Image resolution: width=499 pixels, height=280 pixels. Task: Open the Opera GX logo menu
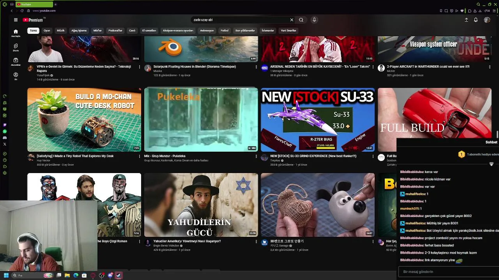coord(5,4)
